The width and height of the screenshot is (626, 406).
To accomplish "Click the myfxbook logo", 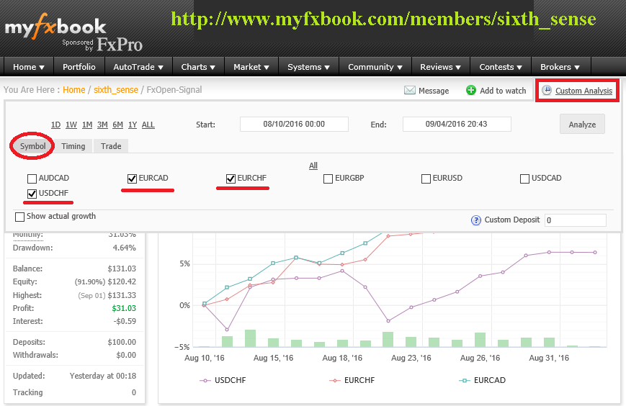I will 55,27.
